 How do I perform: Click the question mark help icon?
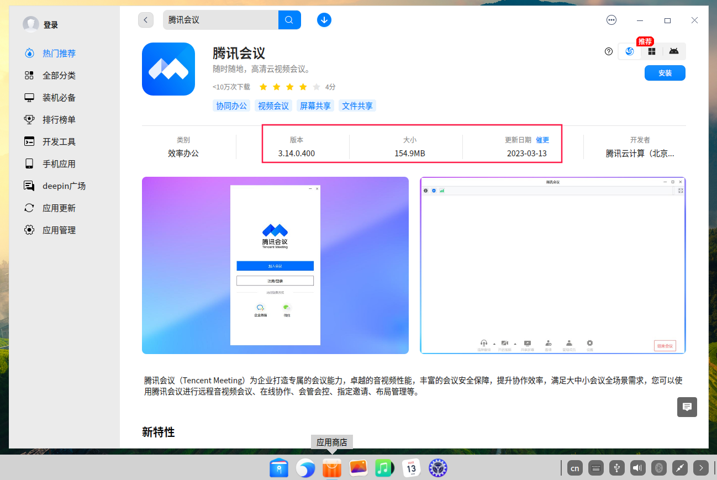coord(609,51)
